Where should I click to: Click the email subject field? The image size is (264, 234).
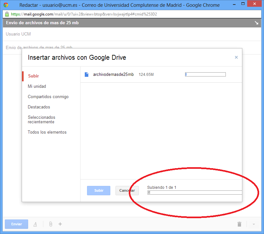coord(132,47)
